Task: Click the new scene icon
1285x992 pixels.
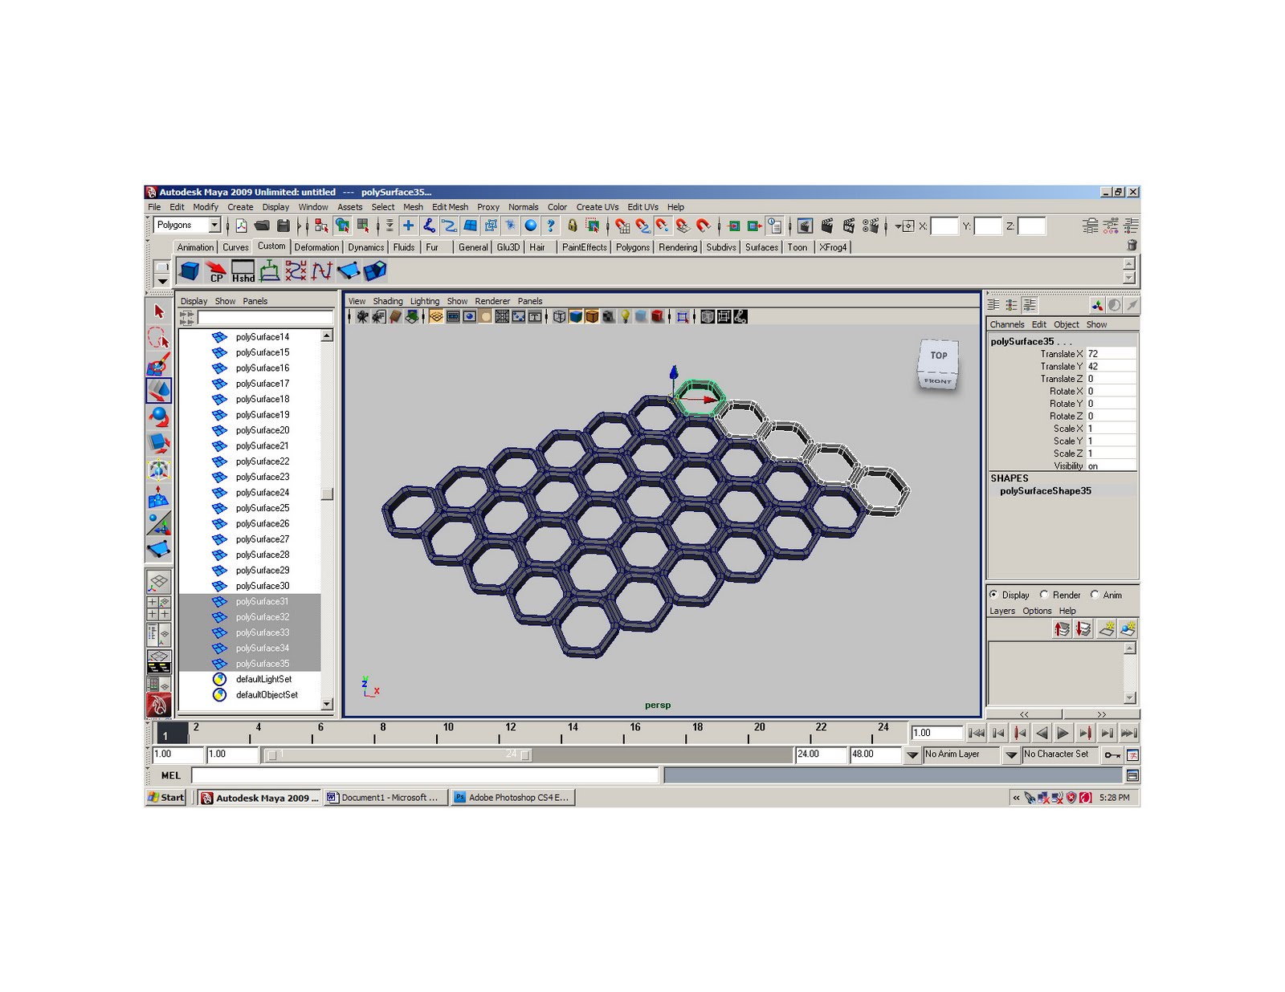Action: tap(241, 226)
